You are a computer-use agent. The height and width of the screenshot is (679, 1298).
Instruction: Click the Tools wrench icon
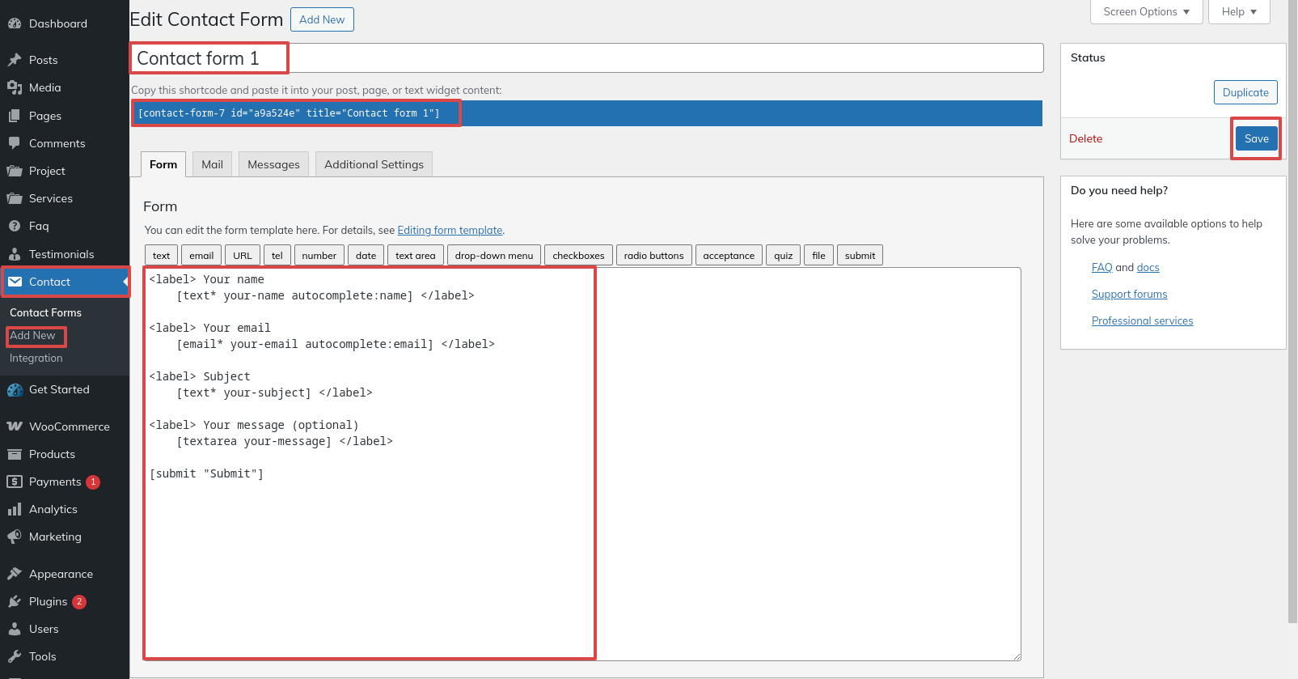15,656
